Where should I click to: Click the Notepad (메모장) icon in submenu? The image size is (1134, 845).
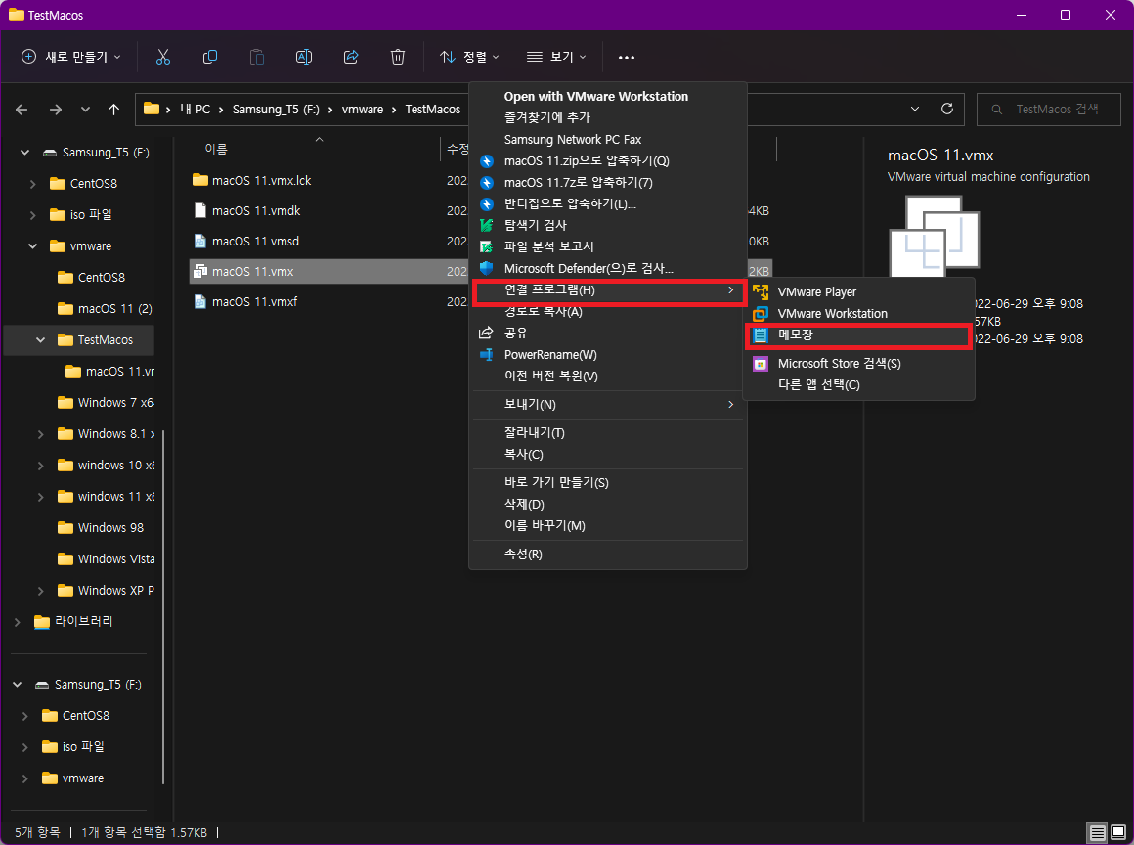pos(761,334)
